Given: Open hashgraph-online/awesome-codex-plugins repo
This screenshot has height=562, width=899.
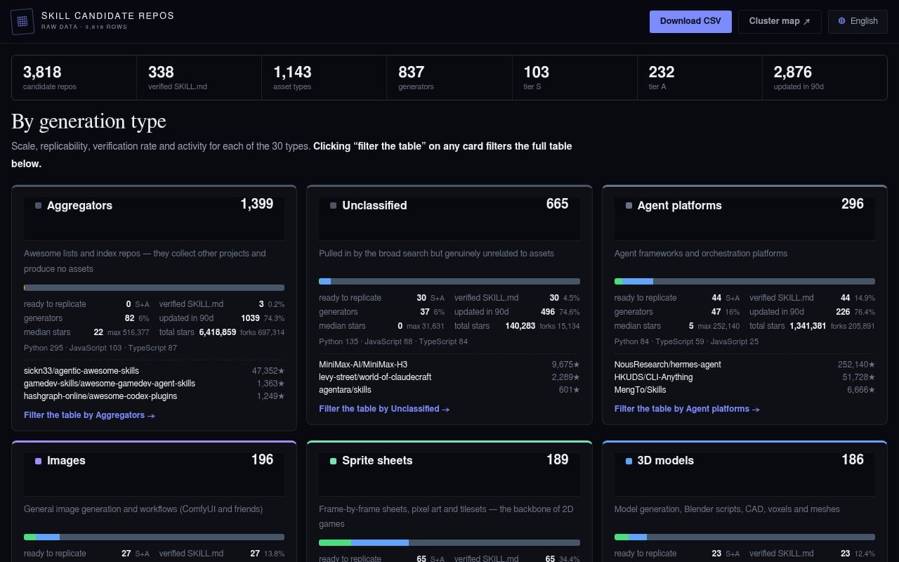Looking at the screenshot, I should [x=100, y=396].
